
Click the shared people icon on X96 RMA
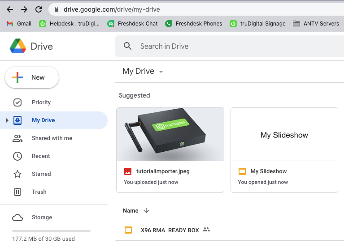[x=206, y=230]
